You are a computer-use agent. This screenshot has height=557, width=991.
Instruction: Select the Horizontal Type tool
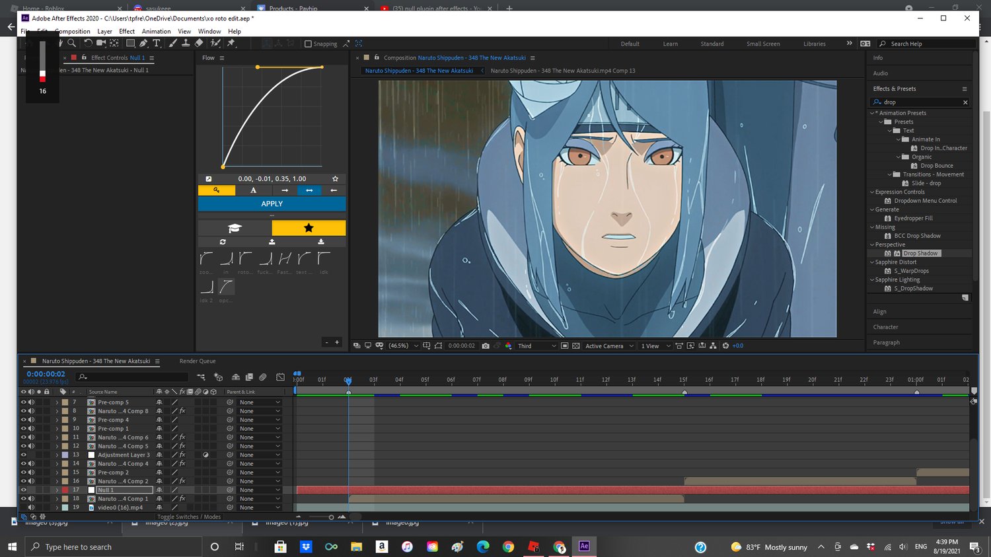tap(156, 43)
